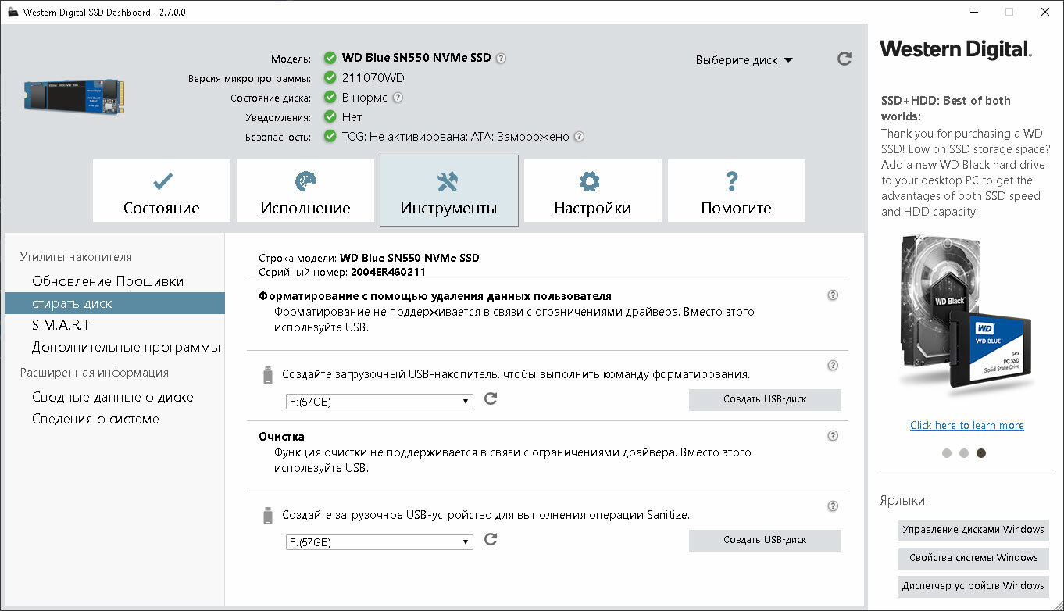Viewport: 1064px width, 611px height.
Task: Click the 'Click here to learn more' link
Action: click(966, 425)
